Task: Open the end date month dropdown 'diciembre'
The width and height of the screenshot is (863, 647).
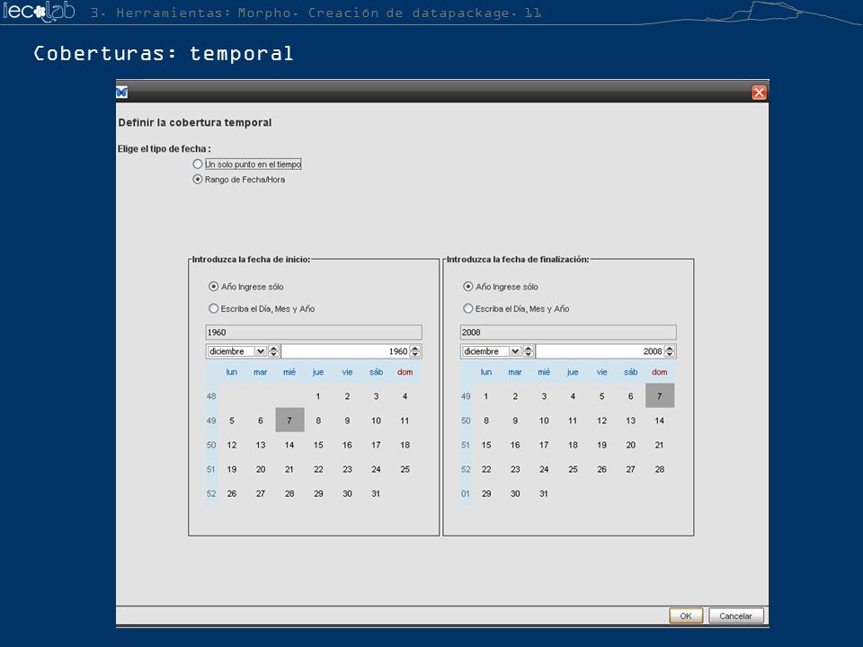Action: pyautogui.click(x=491, y=351)
